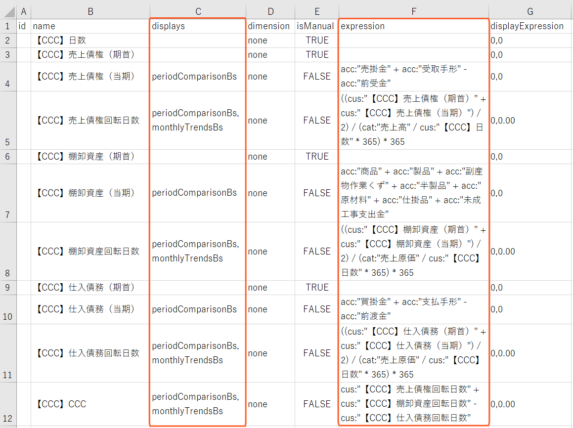Select displays cell in 売上債権回転日数 row
This screenshot has width=573, height=428.
(198, 120)
